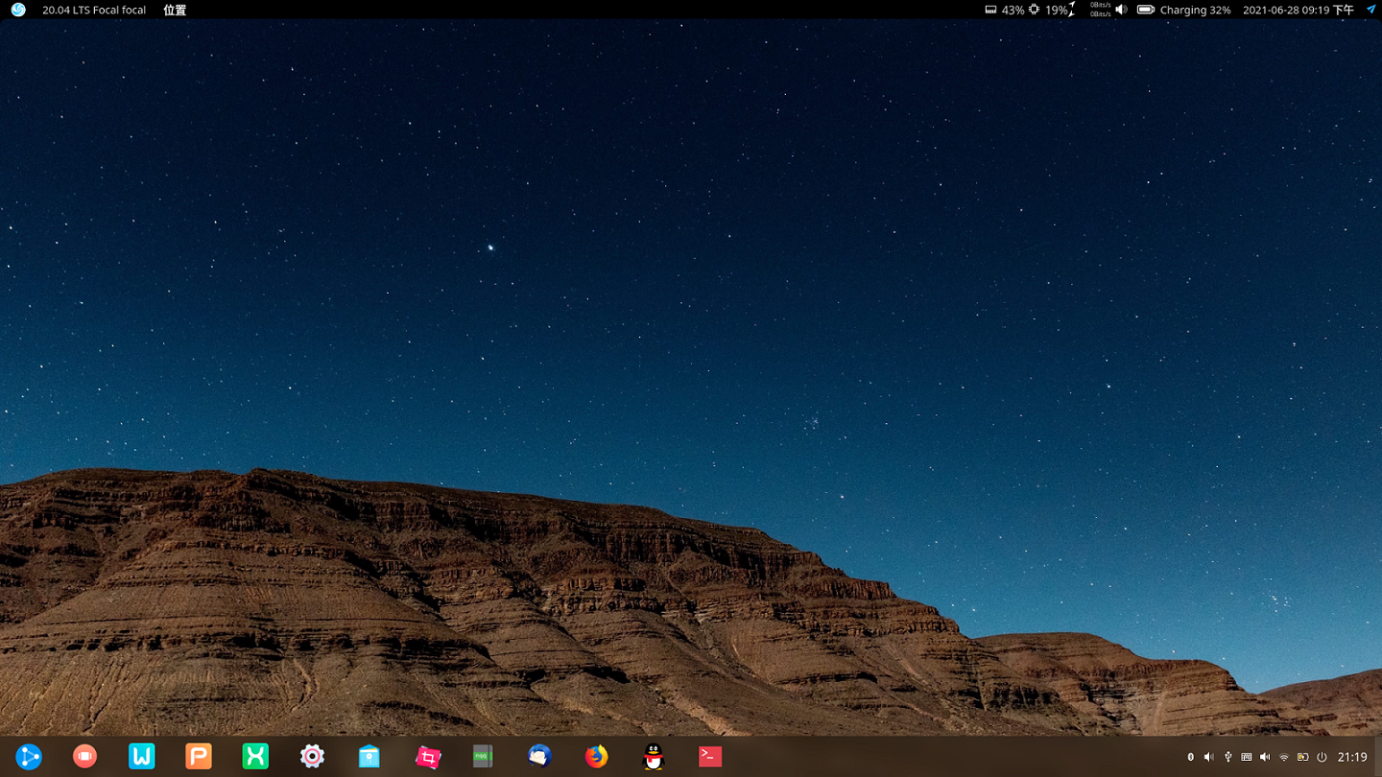
Task: Open the 位置 menu in top bar
Action: (x=175, y=11)
